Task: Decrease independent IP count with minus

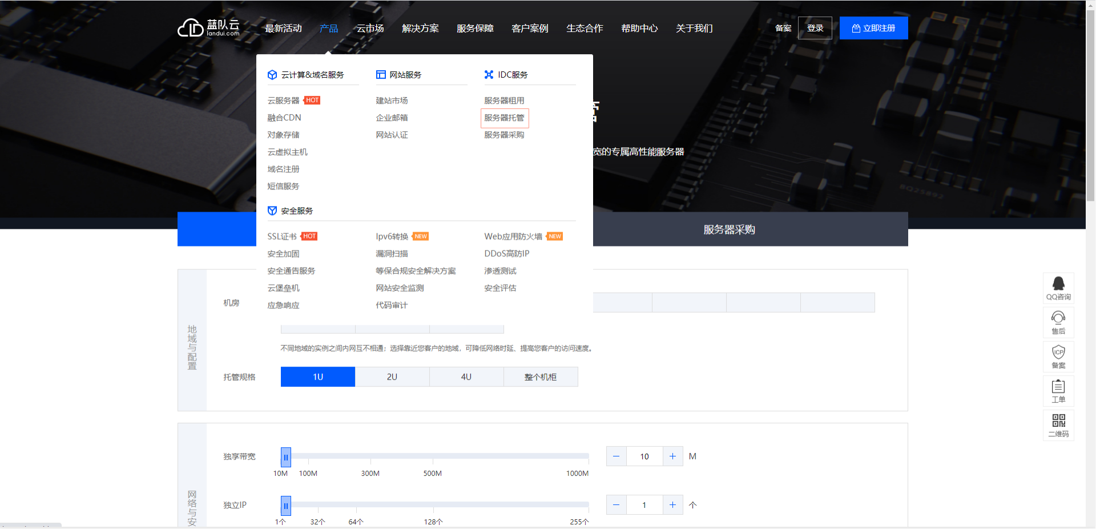Action: (x=616, y=505)
